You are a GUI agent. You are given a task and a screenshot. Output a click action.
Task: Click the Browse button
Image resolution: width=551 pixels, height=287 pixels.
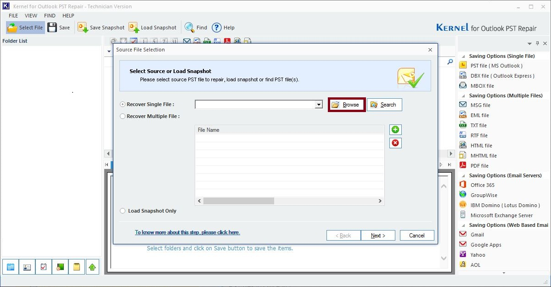tap(347, 105)
